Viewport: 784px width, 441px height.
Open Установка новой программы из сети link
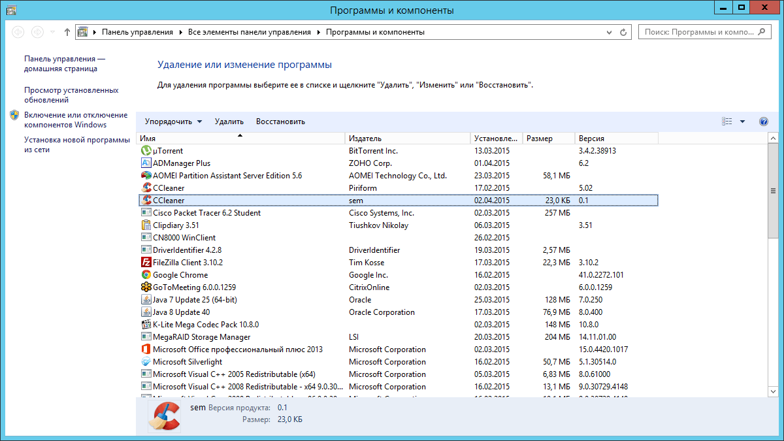pyautogui.click(x=77, y=144)
